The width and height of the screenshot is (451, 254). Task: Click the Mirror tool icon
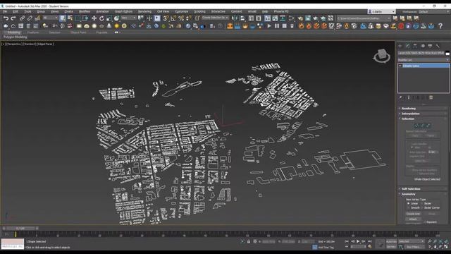(235, 18)
